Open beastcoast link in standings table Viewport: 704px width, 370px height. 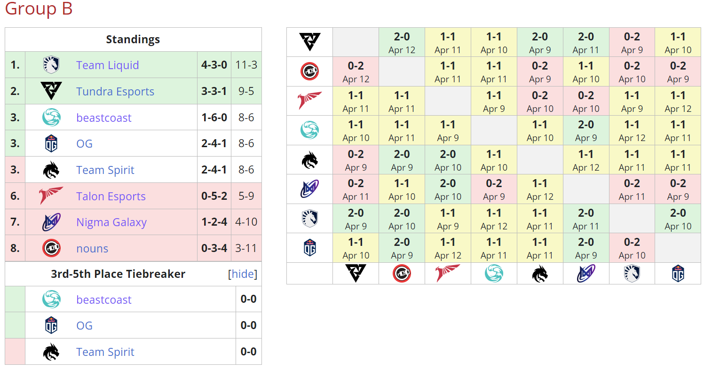(104, 118)
